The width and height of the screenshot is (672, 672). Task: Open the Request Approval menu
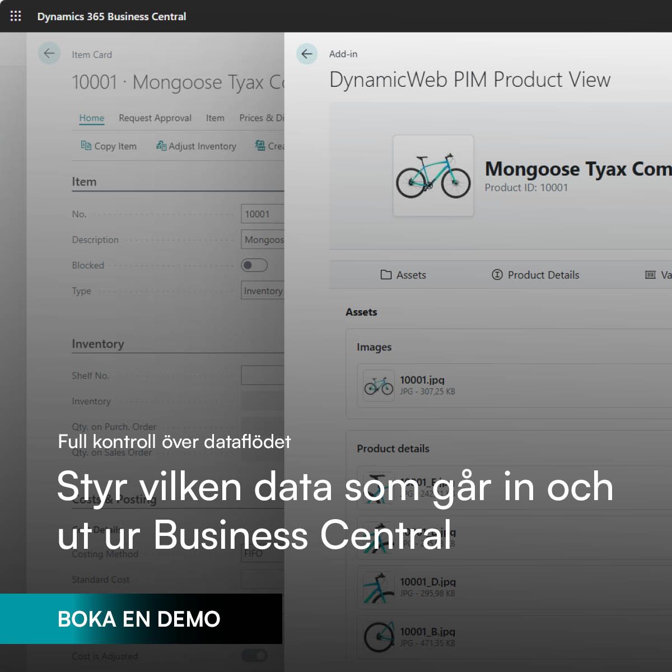pyautogui.click(x=155, y=118)
